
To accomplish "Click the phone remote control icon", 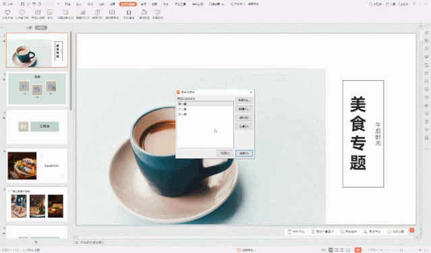I will point(129,12).
